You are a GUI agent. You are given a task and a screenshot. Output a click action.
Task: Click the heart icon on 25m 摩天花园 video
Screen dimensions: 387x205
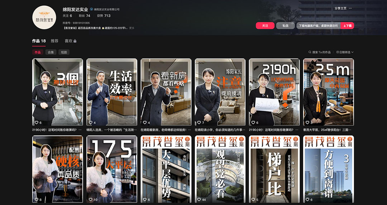307,122
